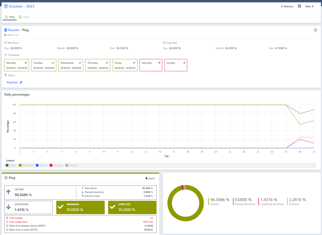Click the Total outage time value 309:53:48
This screenshot has width=322, height=235.
[x=148, y=222]
